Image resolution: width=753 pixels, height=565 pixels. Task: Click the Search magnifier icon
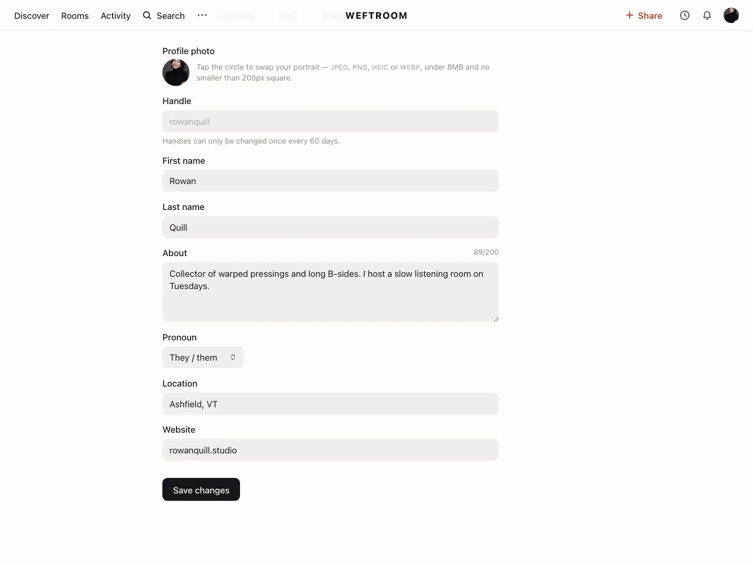tap(147, 16)
